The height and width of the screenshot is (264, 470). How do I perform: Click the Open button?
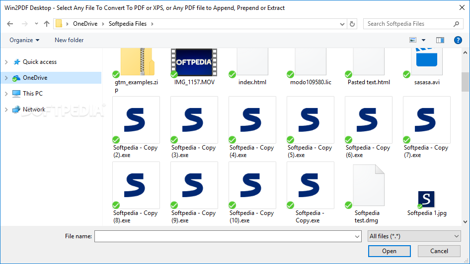[x=390, y=251]
